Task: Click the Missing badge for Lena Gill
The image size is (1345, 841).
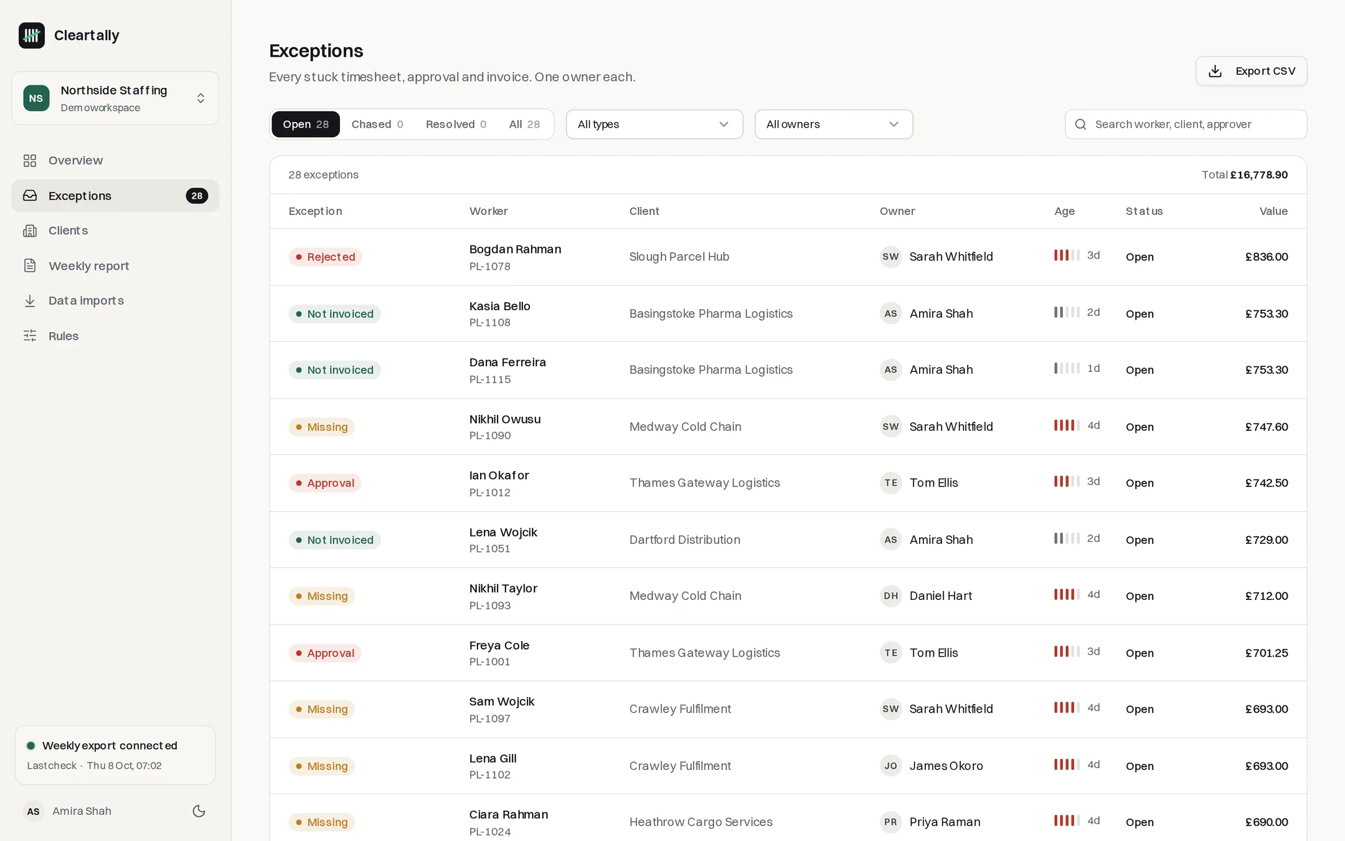Action: click(x=321, y=766)
